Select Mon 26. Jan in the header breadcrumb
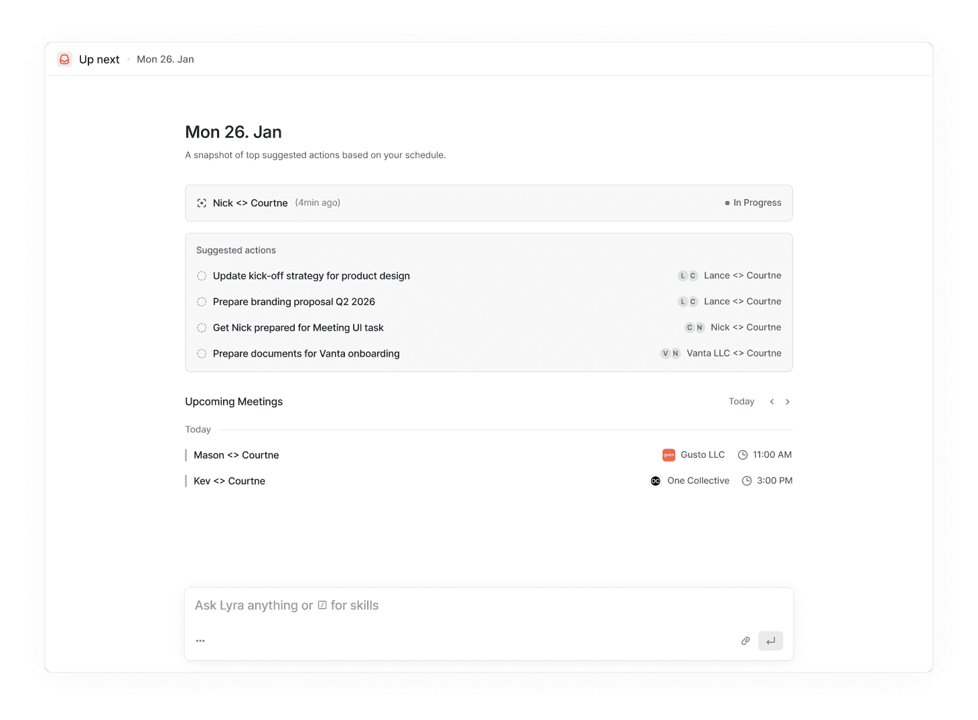The image size is (978, 720). 165,60
